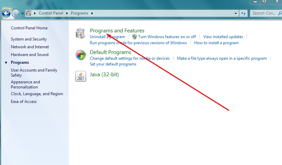Open Appearance and Personalization category
Viewport: 282px width, 165px height.
[x=25, y=84]
